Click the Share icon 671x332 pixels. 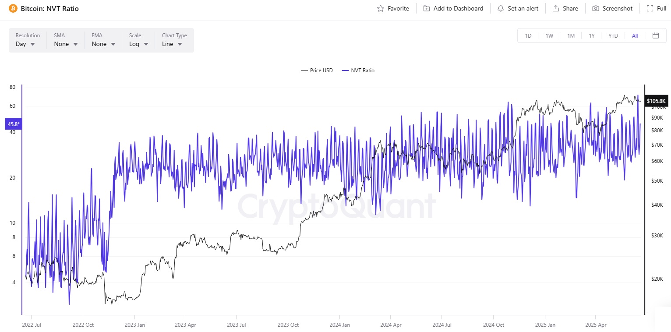point(556,8)
